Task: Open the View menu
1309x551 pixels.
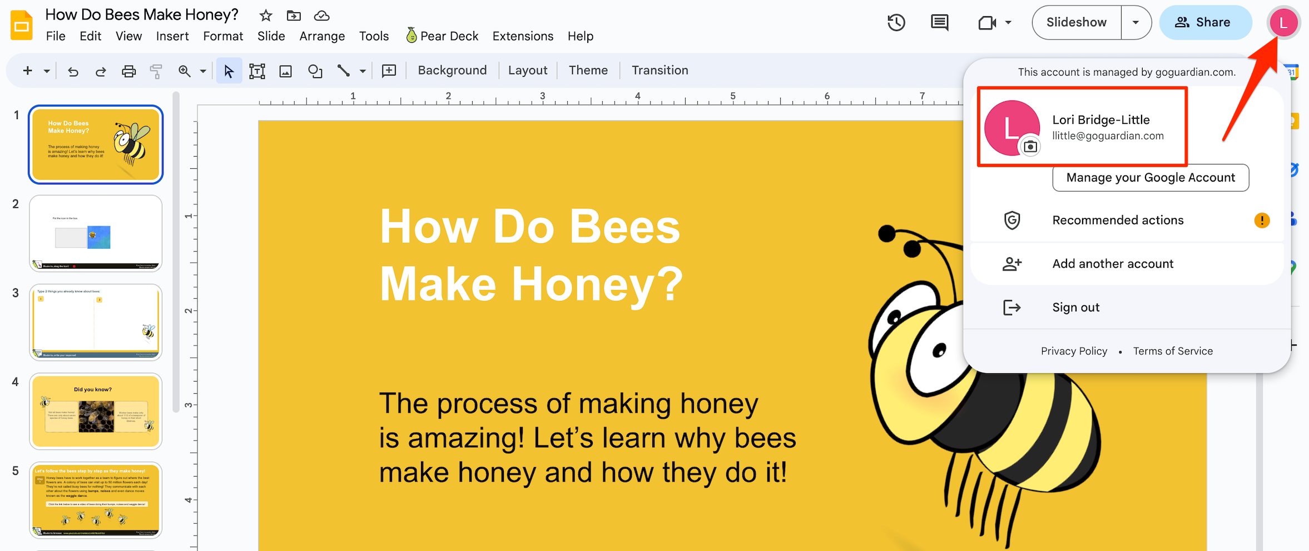Action: point(128,36)
